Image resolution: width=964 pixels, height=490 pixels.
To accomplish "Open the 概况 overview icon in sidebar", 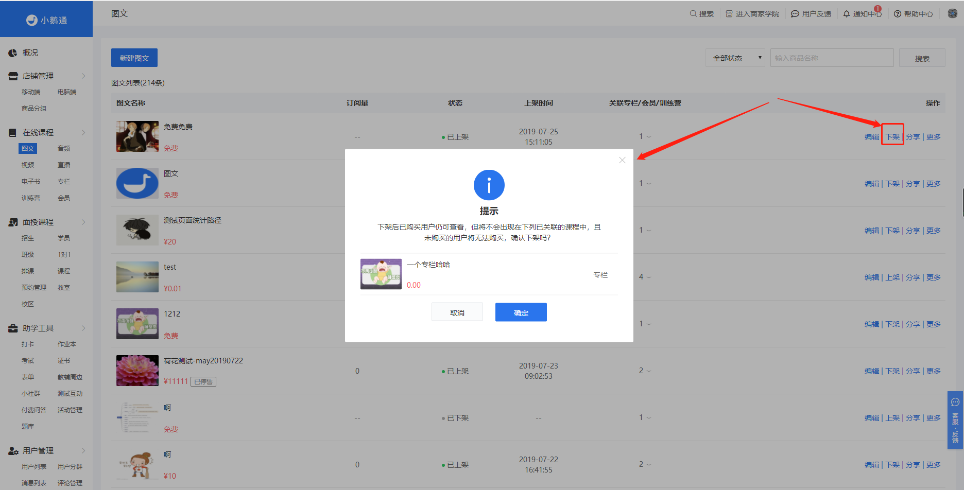I will click(13, 53).
